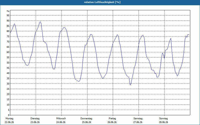Click the y-axis value '0'
The width and height of the screenshot is (200, 125).
click(x=9, y=115)
